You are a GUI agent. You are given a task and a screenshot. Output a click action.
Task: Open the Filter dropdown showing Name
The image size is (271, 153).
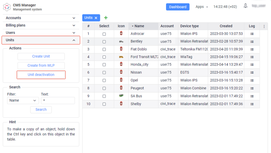tap(23, 101)
